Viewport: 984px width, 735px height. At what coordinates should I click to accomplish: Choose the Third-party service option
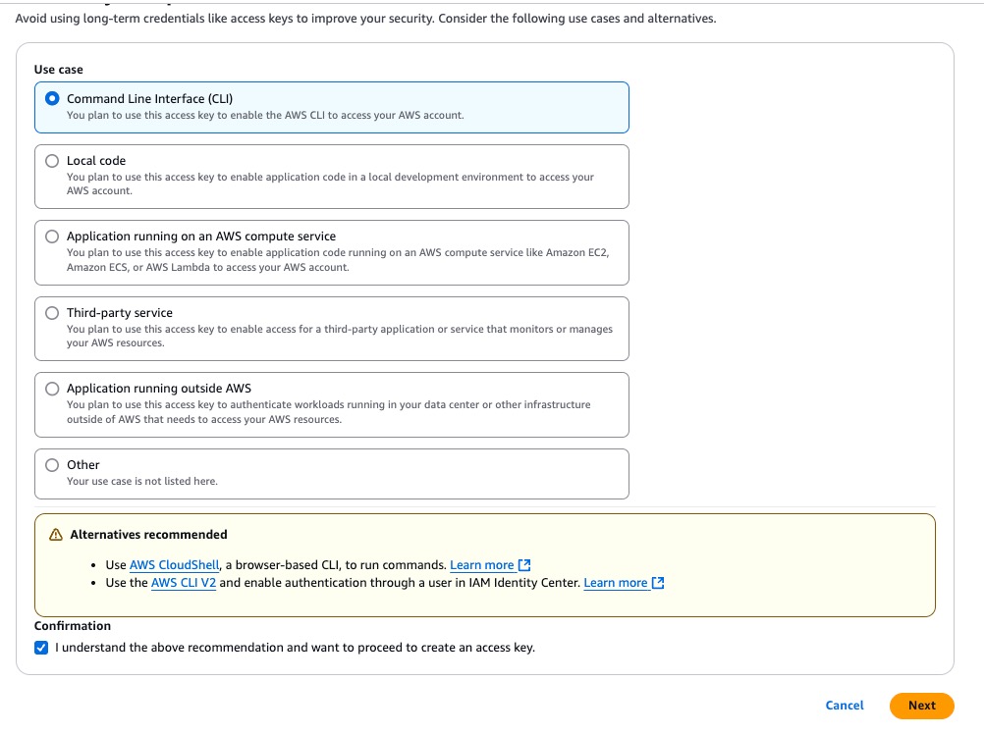pyautogui.click(x=51, y=312)
